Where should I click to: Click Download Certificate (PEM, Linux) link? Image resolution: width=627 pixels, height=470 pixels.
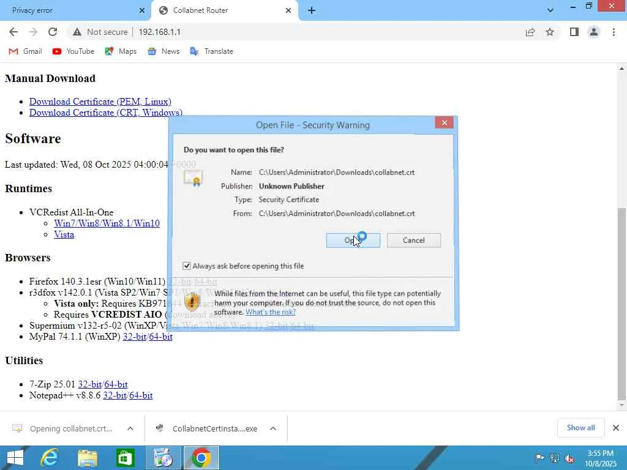click(x=100, y=102)
